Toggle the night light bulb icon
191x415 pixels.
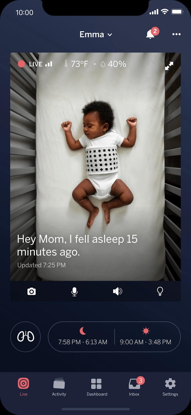(x=160, y=291)
